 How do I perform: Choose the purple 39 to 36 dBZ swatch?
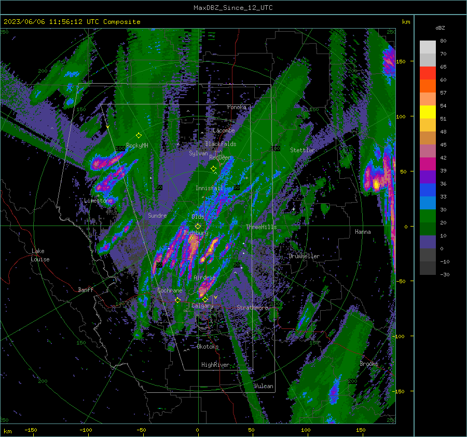(x=428, y=177)
